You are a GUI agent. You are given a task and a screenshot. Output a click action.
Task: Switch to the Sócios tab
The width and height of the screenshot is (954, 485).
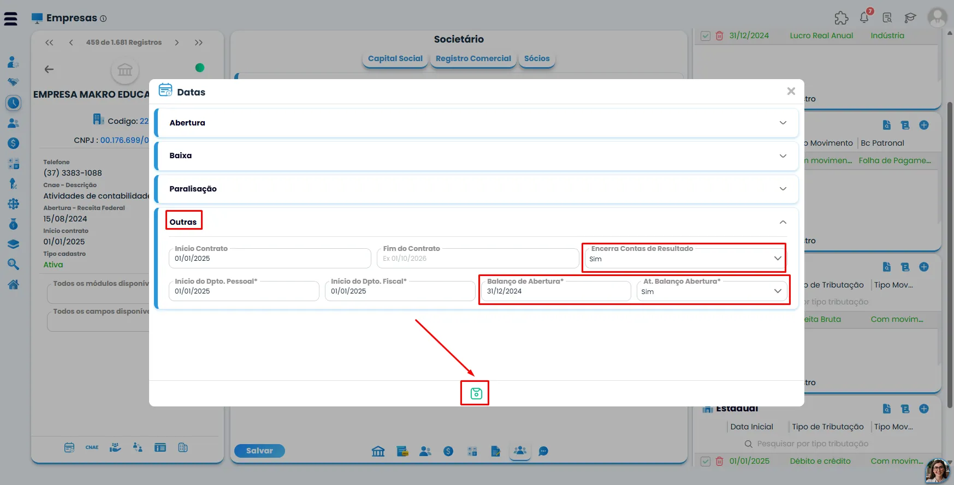click(x=537, y=58)
